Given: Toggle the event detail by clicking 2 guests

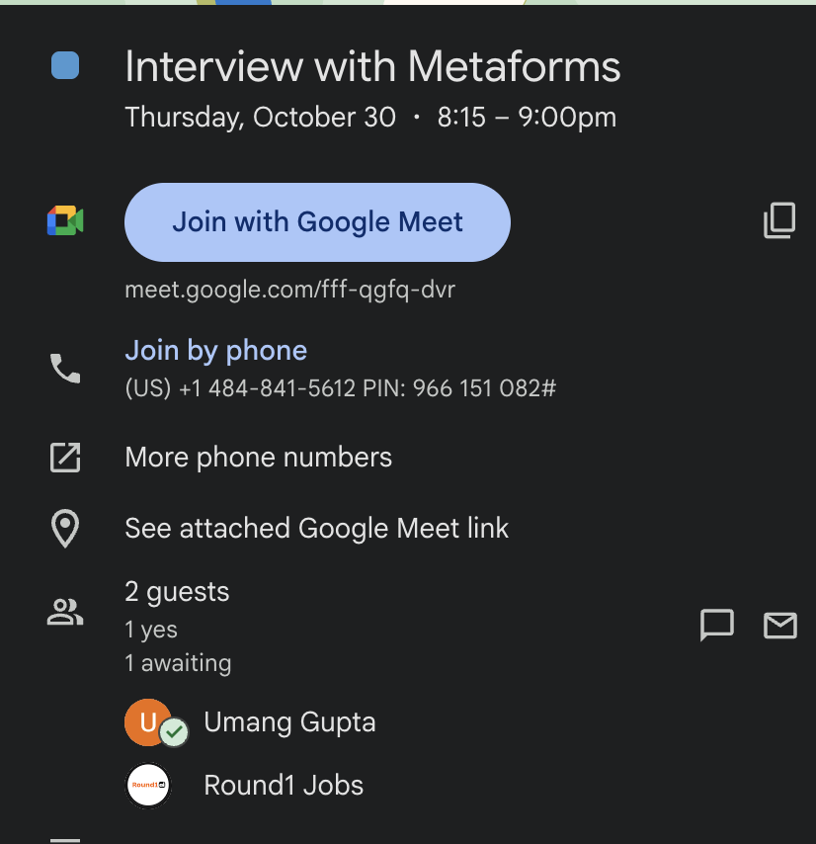Looking at the screenshot, I should (x=177, y=591).
